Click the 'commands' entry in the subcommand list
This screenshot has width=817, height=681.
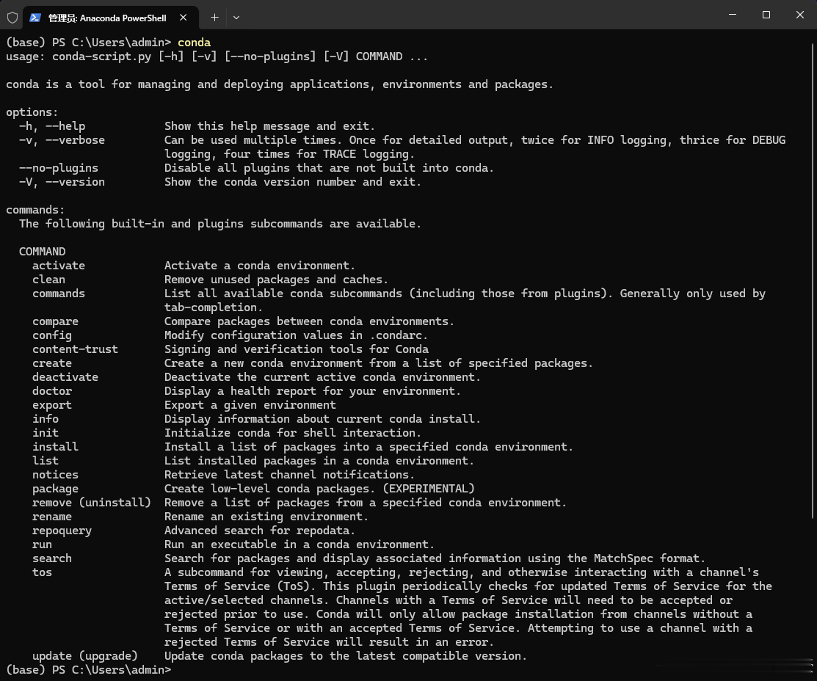point(59,294)
